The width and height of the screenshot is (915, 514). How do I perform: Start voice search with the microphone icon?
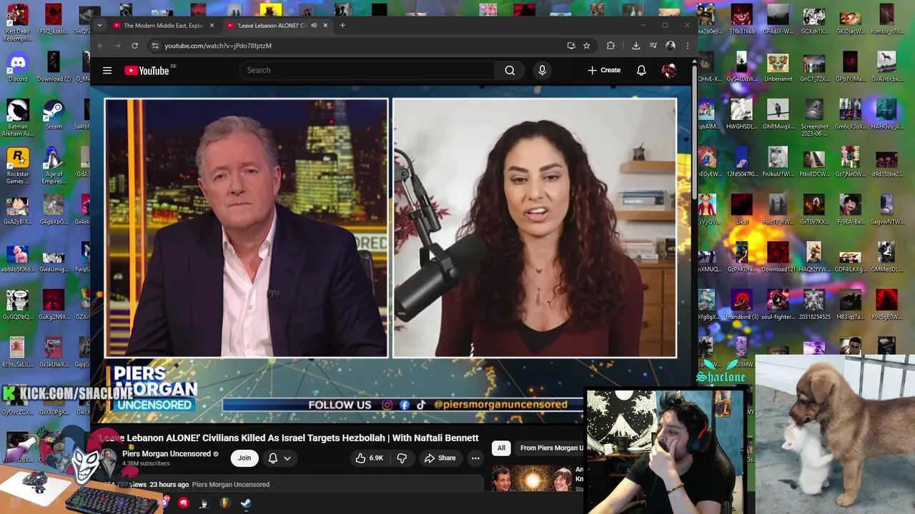(x=542, y=71)
